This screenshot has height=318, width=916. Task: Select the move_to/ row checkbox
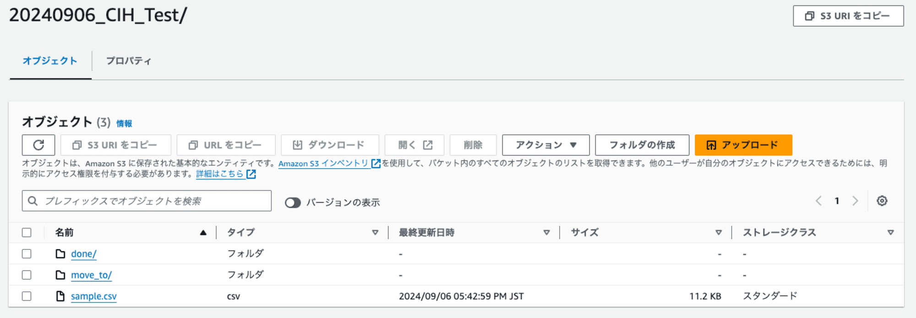point(27,275)
